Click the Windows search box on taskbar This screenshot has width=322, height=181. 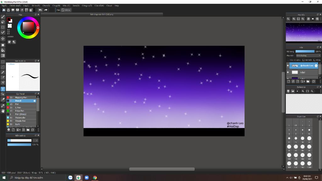click(36, 178)
